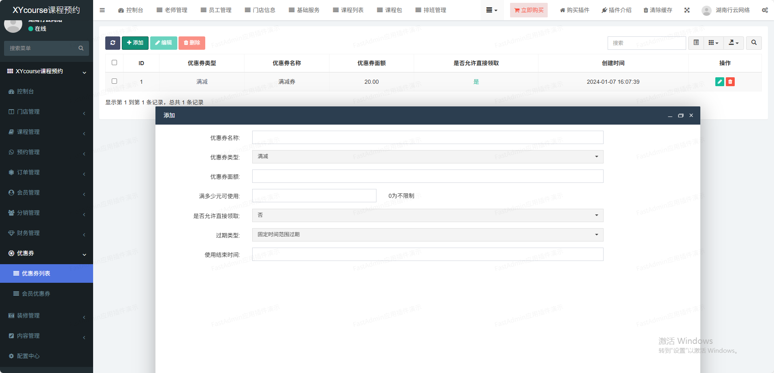Click the green row edit pencil icon

pyautogui.click(x=719, y=82)
